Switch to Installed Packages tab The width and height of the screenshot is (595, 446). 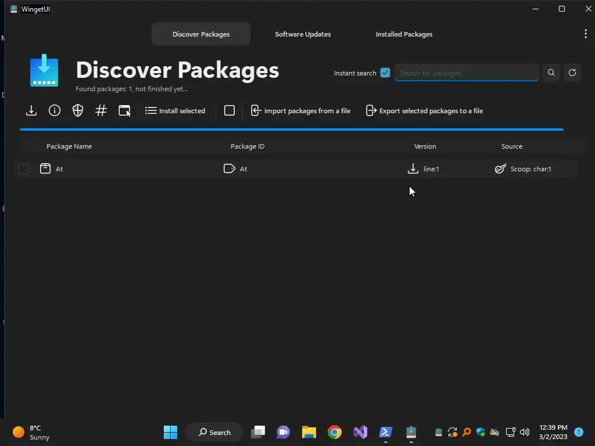point(404,34)
